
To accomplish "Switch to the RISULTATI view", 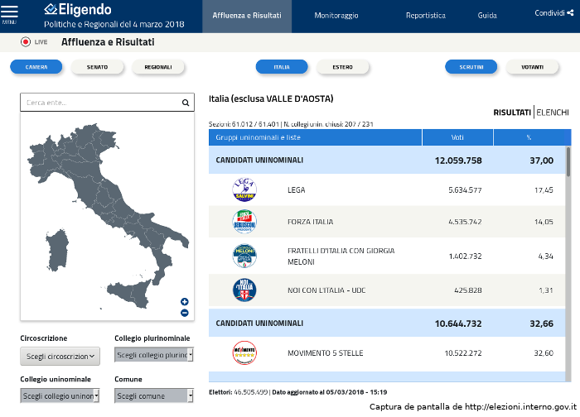I will pos(512,113).
